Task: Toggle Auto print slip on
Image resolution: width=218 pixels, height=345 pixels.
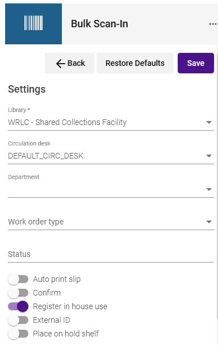Action: pos(18,279)
